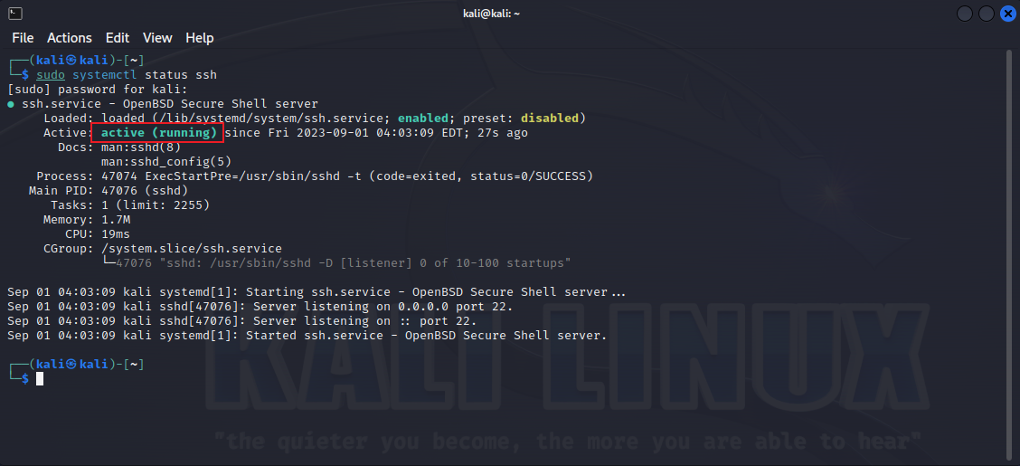This screenshot has width=1020, height=466.
Task: Open the View menu
Action: (x=157, y=38)
